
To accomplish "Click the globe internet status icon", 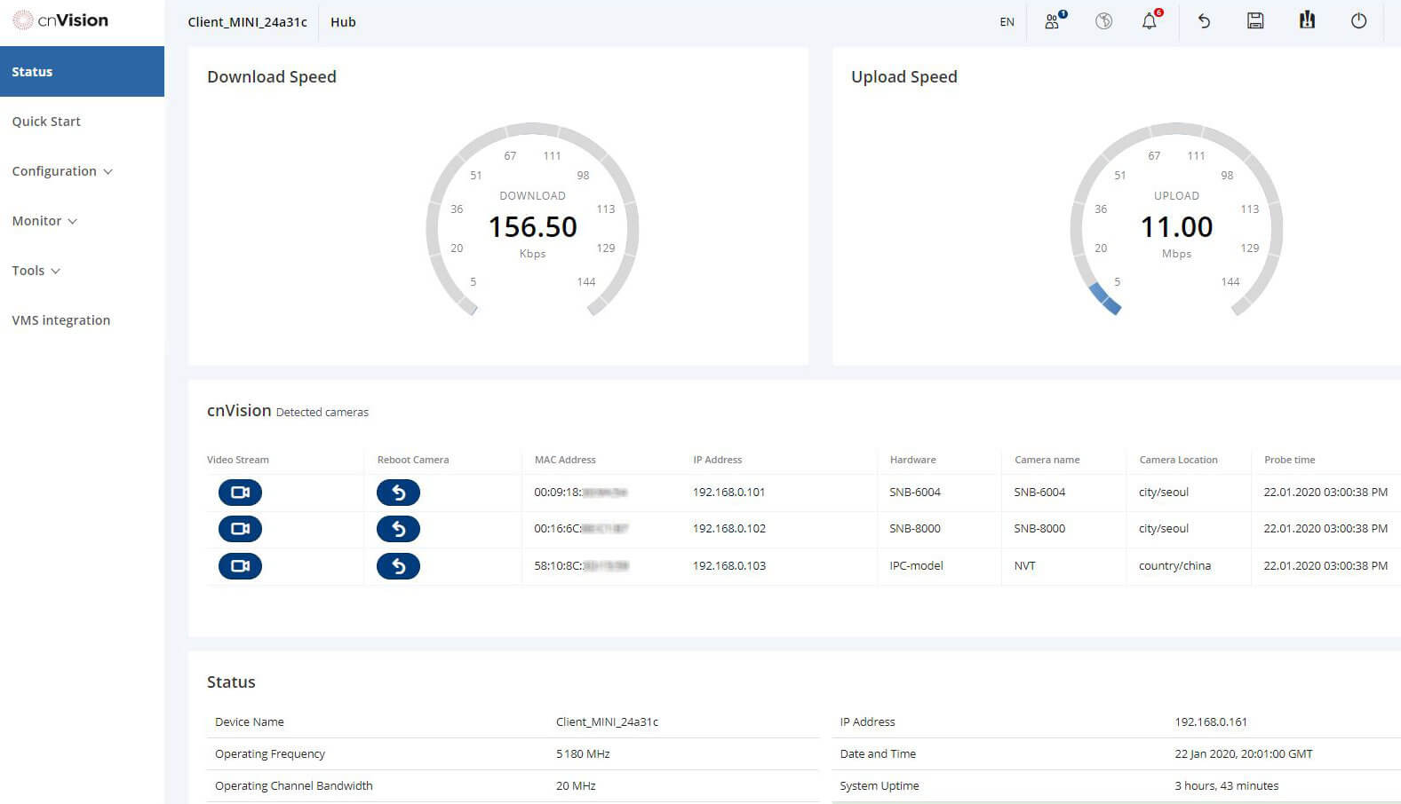I will (x=1103, y=21).
